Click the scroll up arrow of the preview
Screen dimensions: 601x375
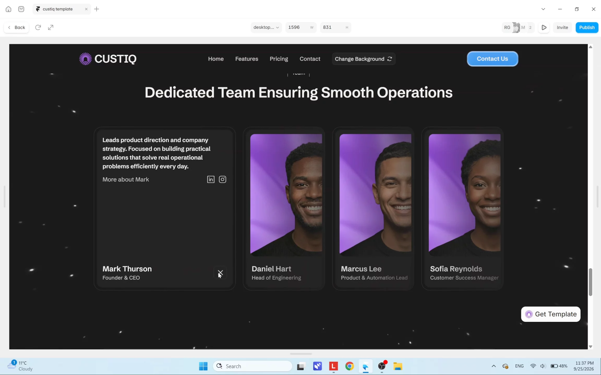[x=591, y=47]
